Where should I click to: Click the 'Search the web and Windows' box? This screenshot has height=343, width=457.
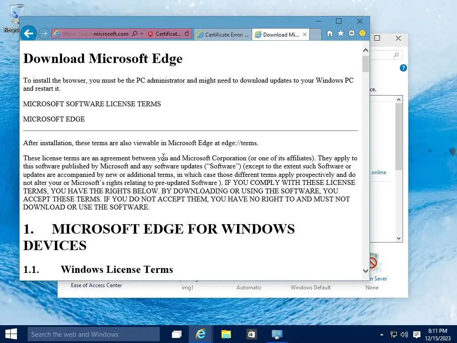94,334
